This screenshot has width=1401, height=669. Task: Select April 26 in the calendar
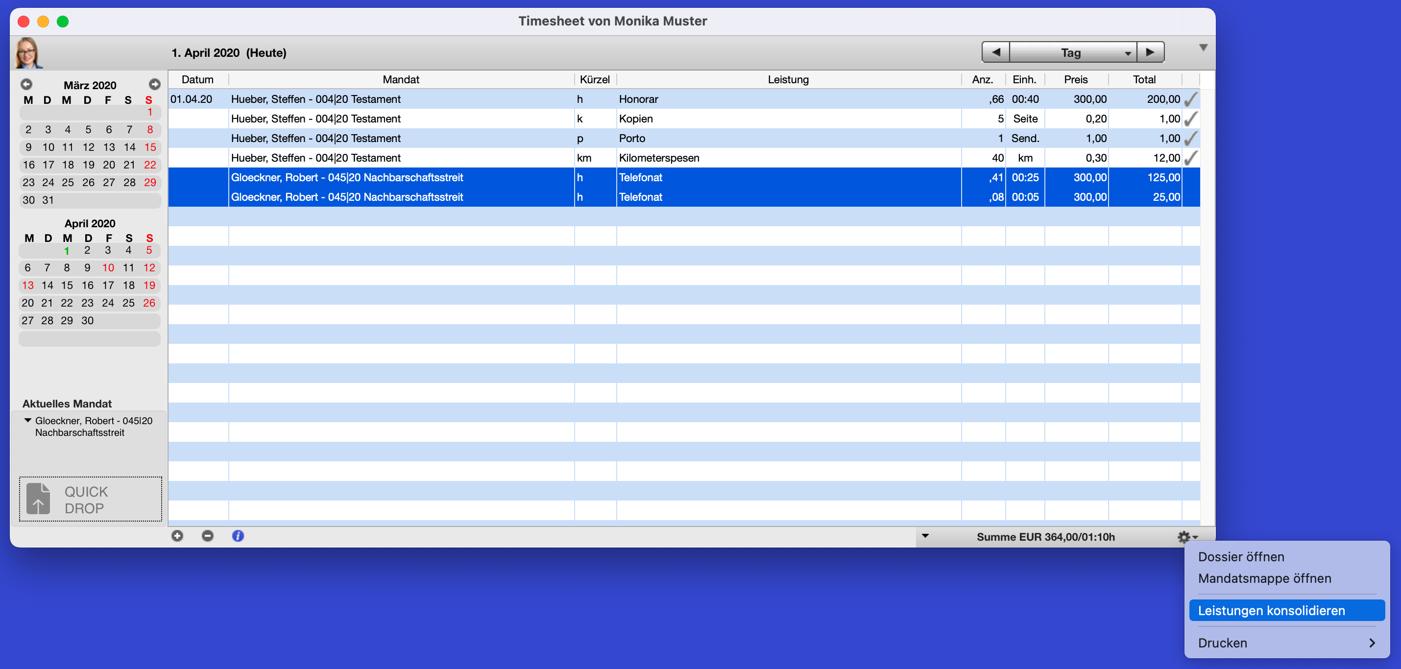(x=149, y=303)
